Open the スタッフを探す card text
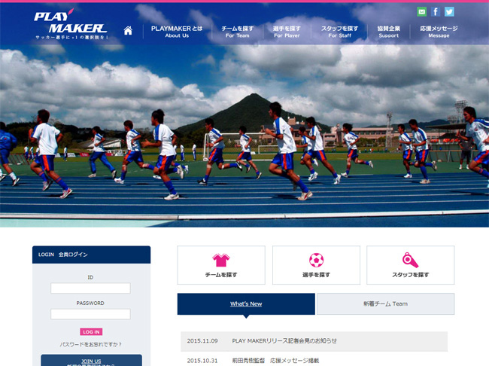The width and height of the screenshot is (489, 366). click(x=411, y=275)
